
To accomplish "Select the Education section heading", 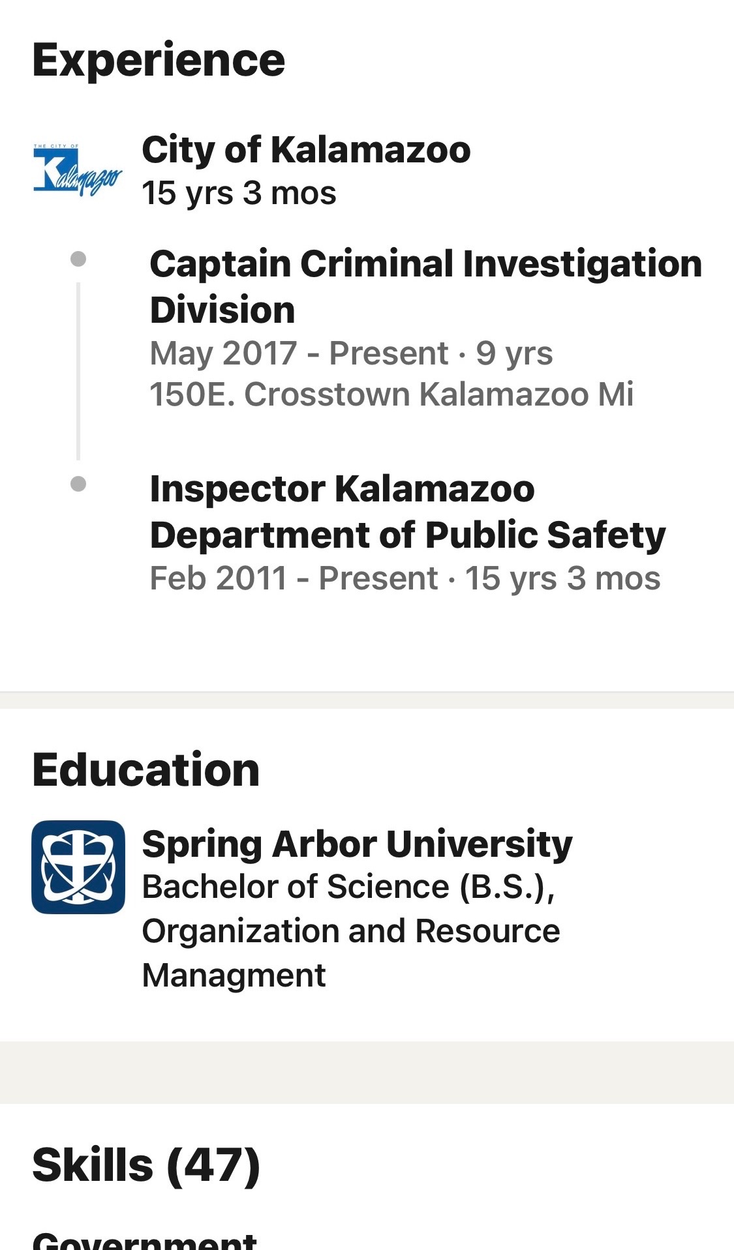I will 146,769.
